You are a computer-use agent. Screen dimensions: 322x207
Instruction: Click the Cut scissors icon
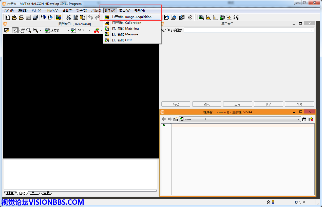point(68,17)
